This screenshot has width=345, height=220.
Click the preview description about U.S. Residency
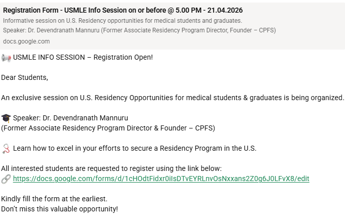122,20
